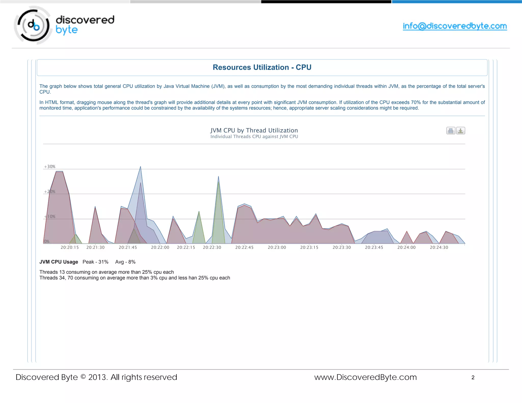Click the +30% y-axis label
This screenshot has width=522, height=403.
point(50,167)
